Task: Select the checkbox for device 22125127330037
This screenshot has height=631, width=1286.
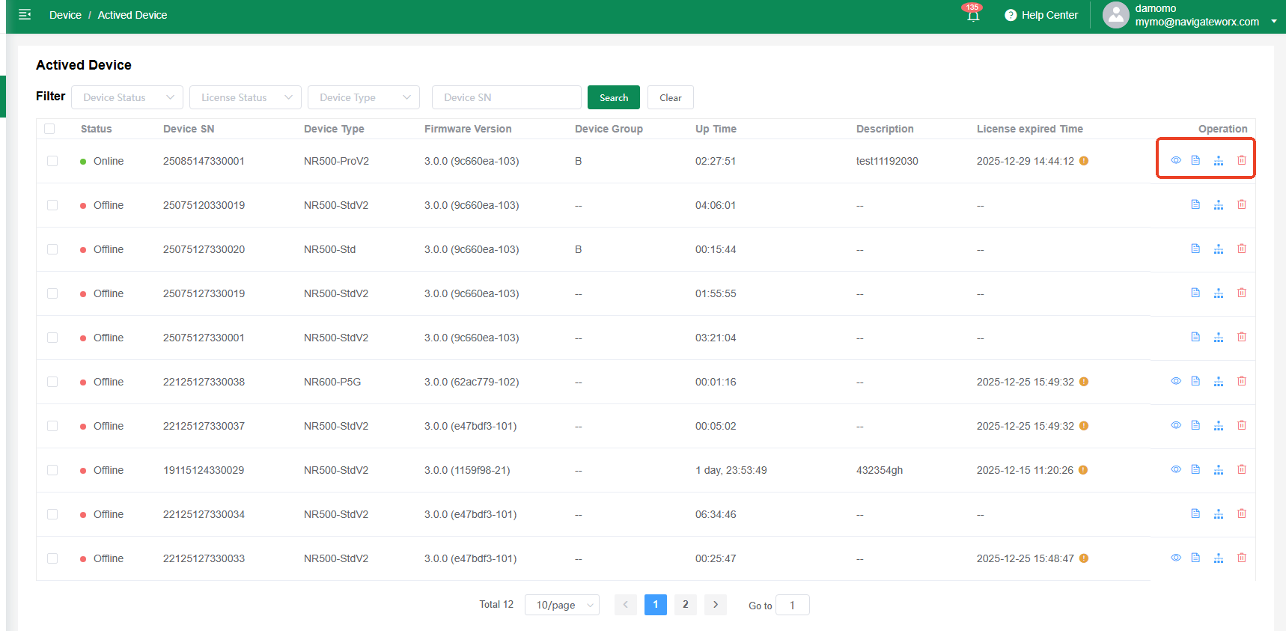Action: (52, 426)
